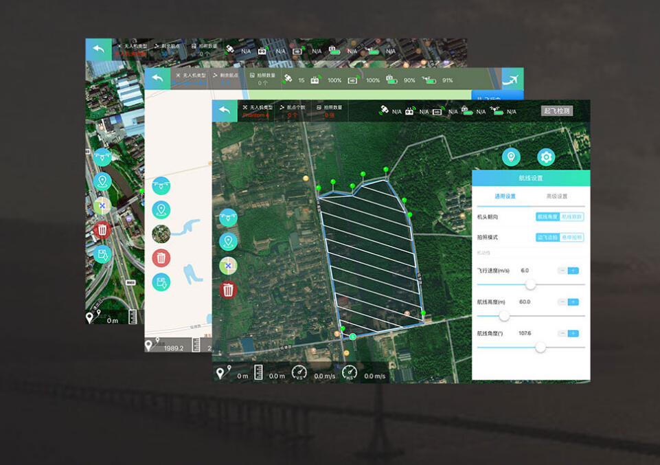Delete the route with the dark red trash icon

point(229,289)
